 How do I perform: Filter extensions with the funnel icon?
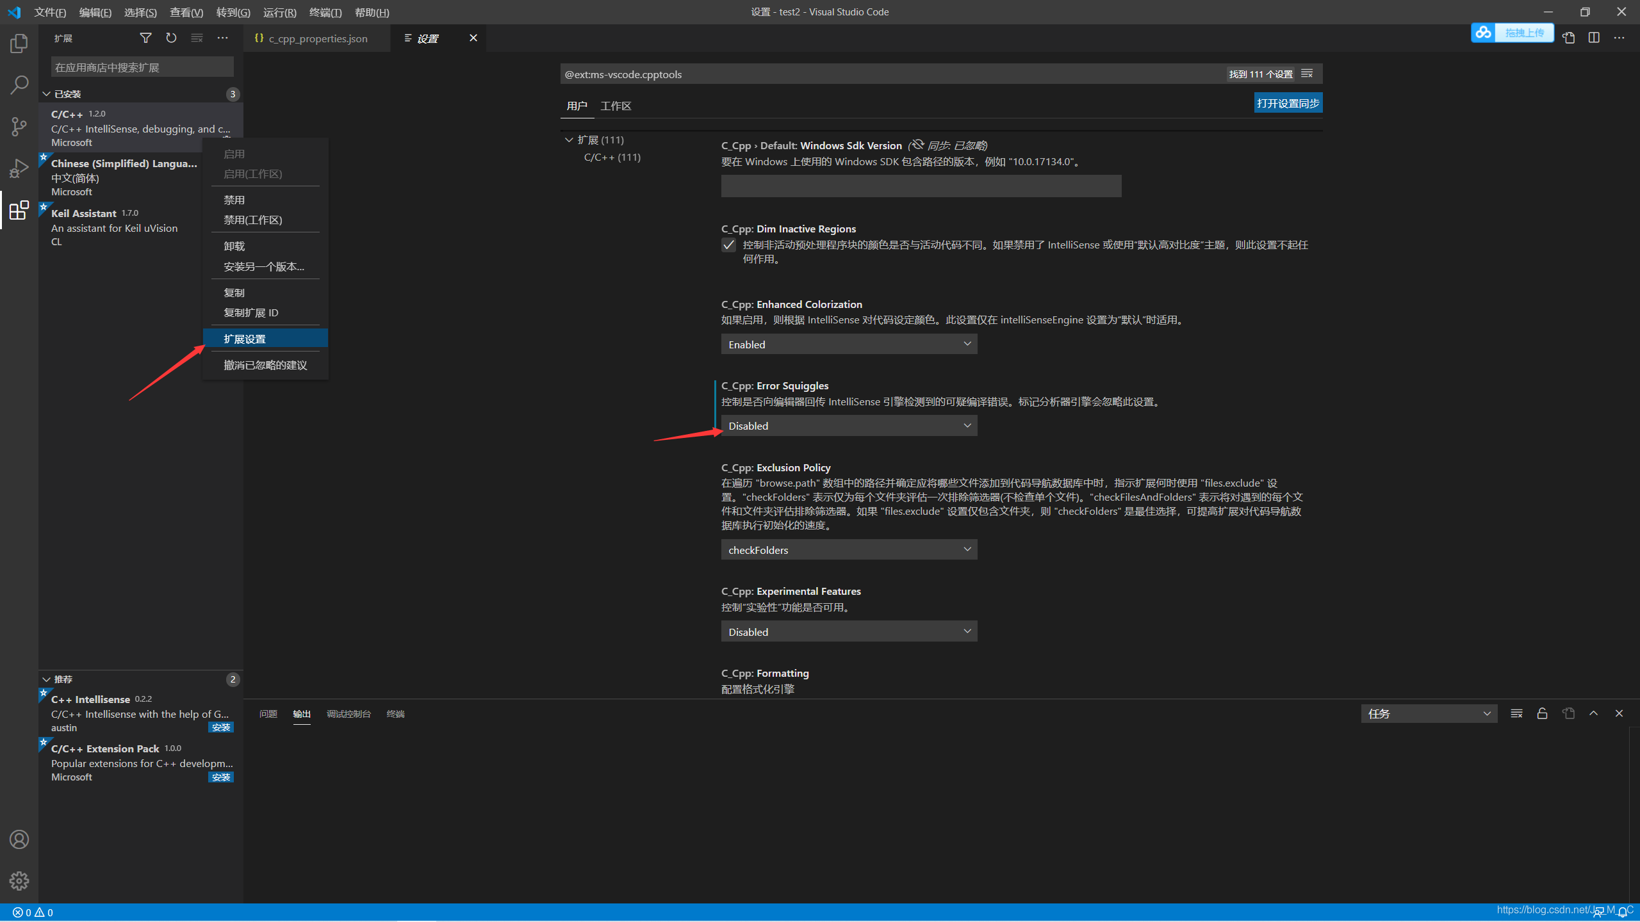coord(145,38)
